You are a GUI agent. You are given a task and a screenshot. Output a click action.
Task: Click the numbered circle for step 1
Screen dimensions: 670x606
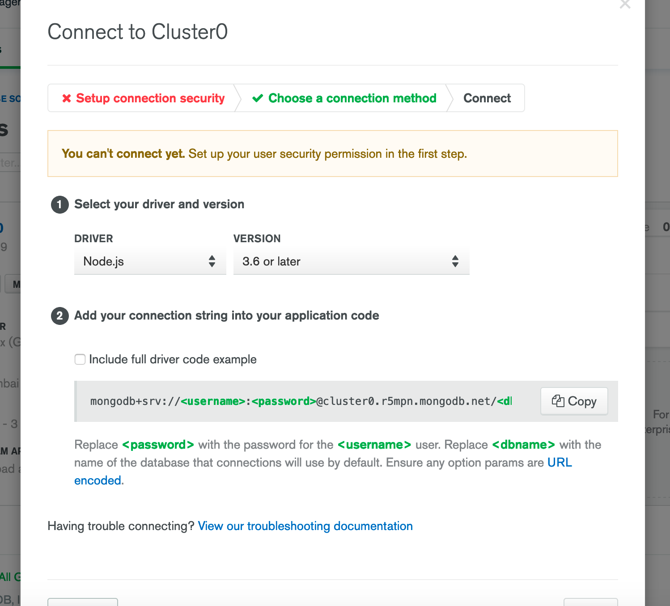pyautogui.click(x=59, y=205)
